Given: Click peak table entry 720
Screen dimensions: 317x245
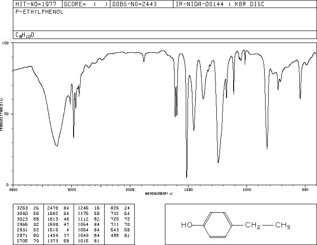Looking at the screenshot, I should 115,219.
